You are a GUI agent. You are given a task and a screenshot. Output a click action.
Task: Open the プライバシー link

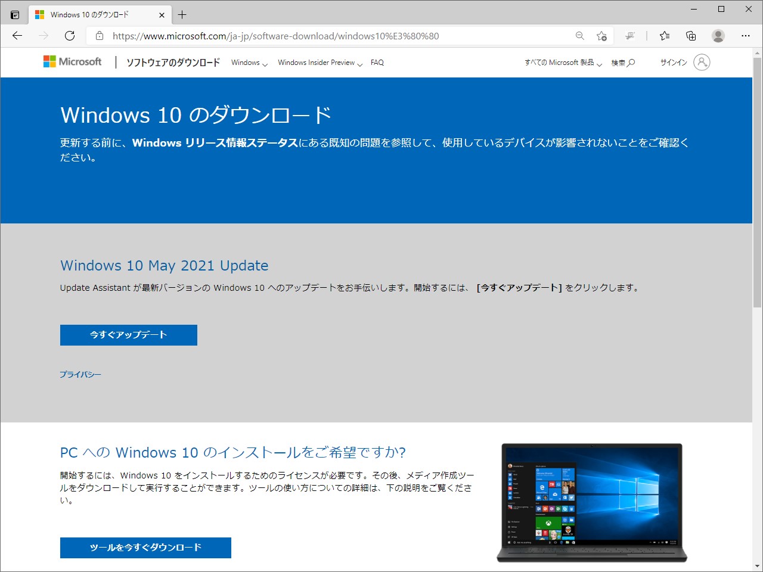(x=80, y=374)
